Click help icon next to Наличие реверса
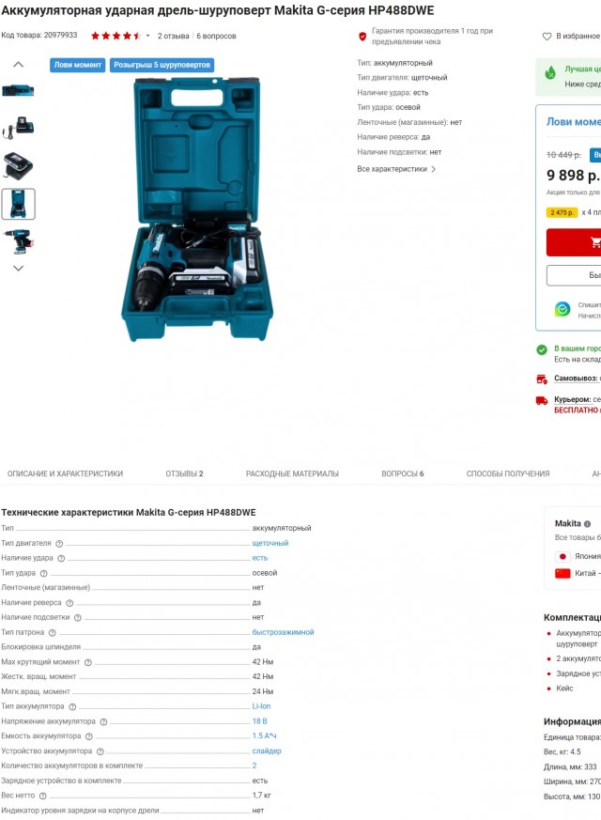 (x=69, y=603)
